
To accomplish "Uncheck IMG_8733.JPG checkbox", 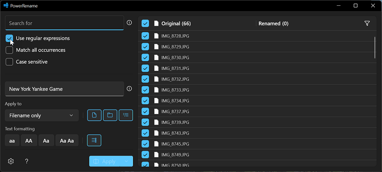I will pyautogui.click(x=145, y=90).
